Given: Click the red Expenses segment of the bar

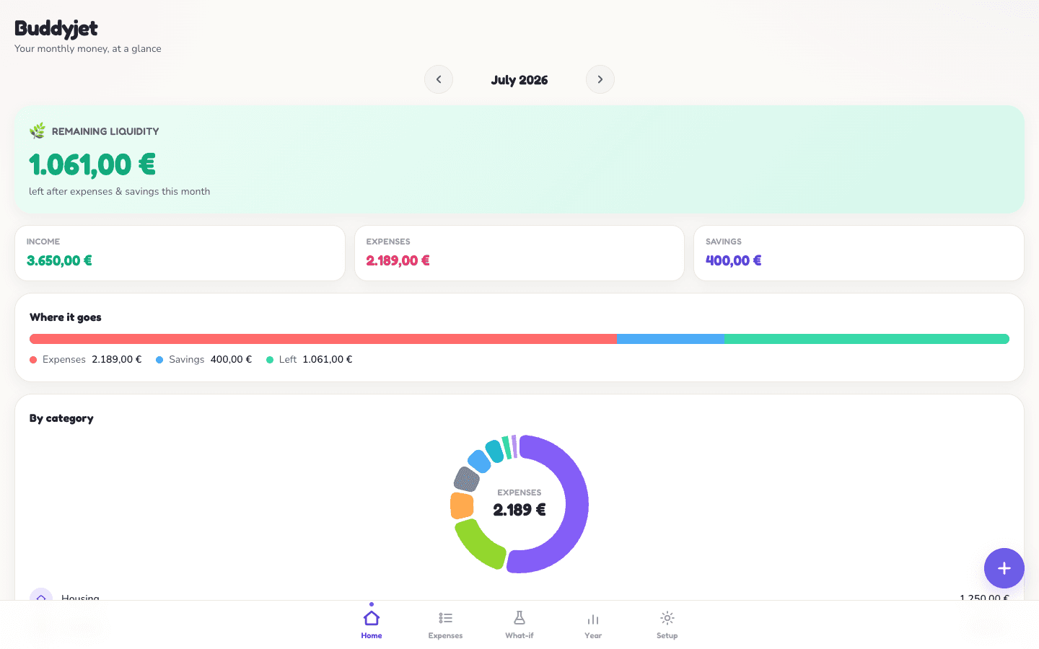Looking at the screenshot, I should (323, 339).
